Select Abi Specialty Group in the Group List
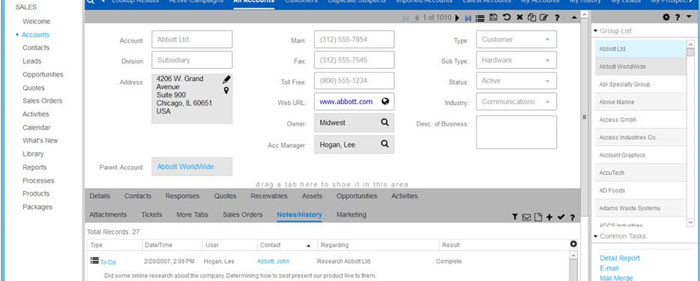This screenshot has width=700, height=281. click(x=640, y=84)
